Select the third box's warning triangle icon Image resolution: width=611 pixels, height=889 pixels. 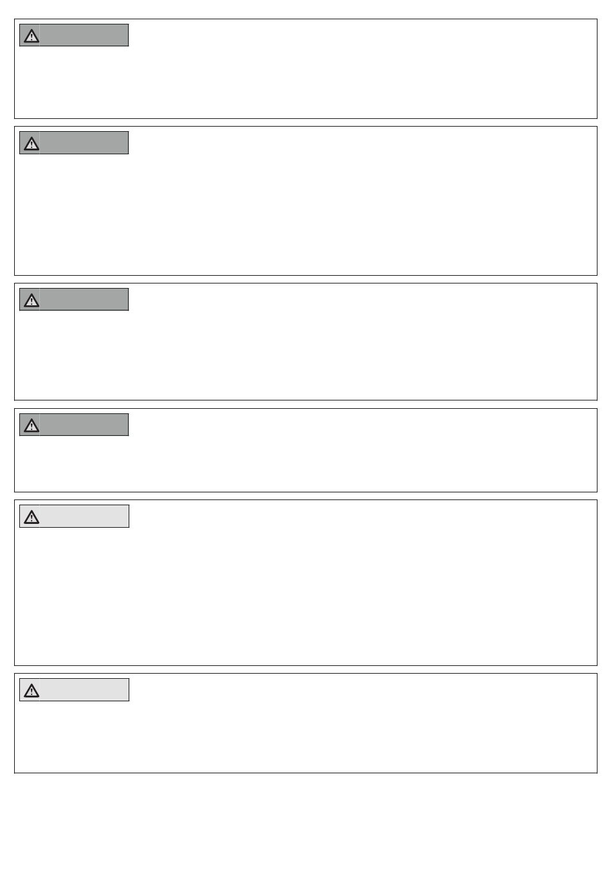click(32, 300)
